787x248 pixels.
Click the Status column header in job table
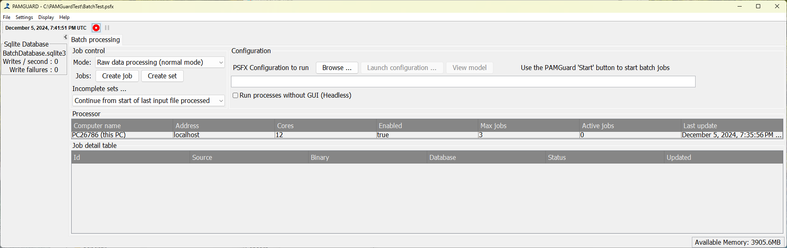tap(605, 157)
